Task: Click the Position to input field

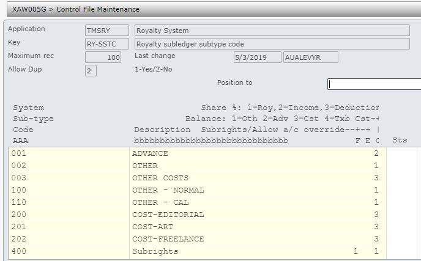Action: (374, 84)
